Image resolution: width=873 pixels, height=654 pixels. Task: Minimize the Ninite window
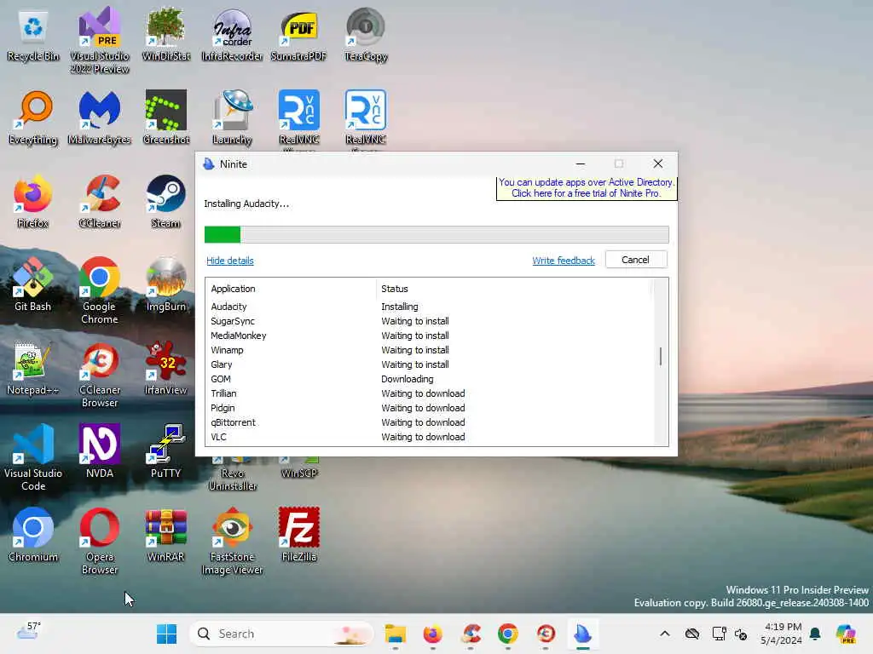581,164
